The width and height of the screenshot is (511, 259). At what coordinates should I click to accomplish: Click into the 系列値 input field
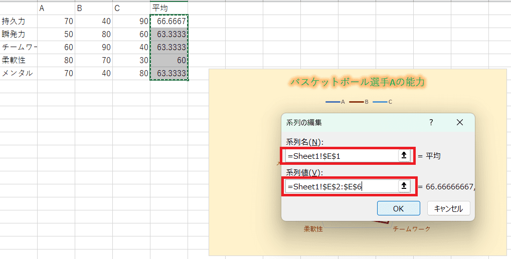click(x=342, y=186)
